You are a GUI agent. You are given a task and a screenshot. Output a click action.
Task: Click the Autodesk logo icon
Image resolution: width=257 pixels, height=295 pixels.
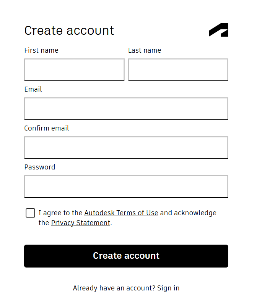tap(218, 30)
